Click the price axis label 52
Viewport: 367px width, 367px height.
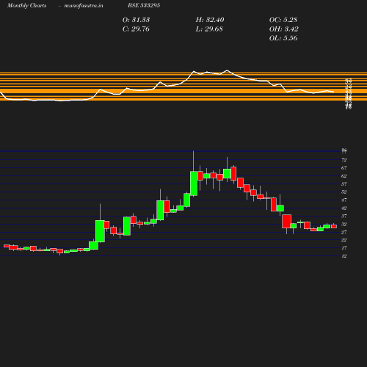coord(344,192)
